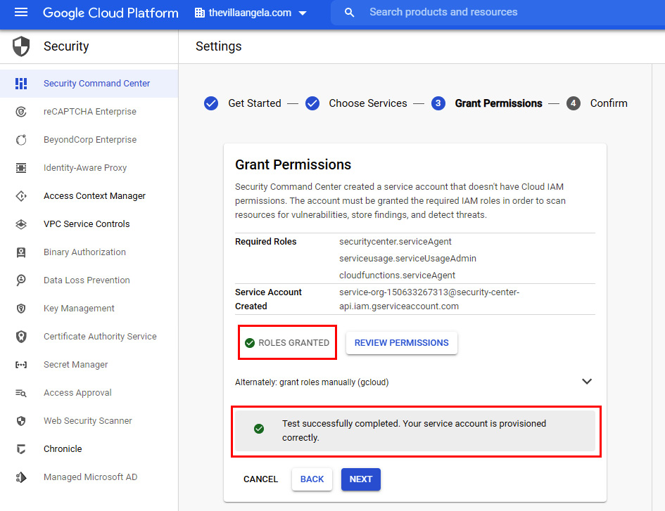Viewport: 665px width, 511px height.
Task: Click the Managed Microsoft AD icon
Action: click(x=21, y=477)
